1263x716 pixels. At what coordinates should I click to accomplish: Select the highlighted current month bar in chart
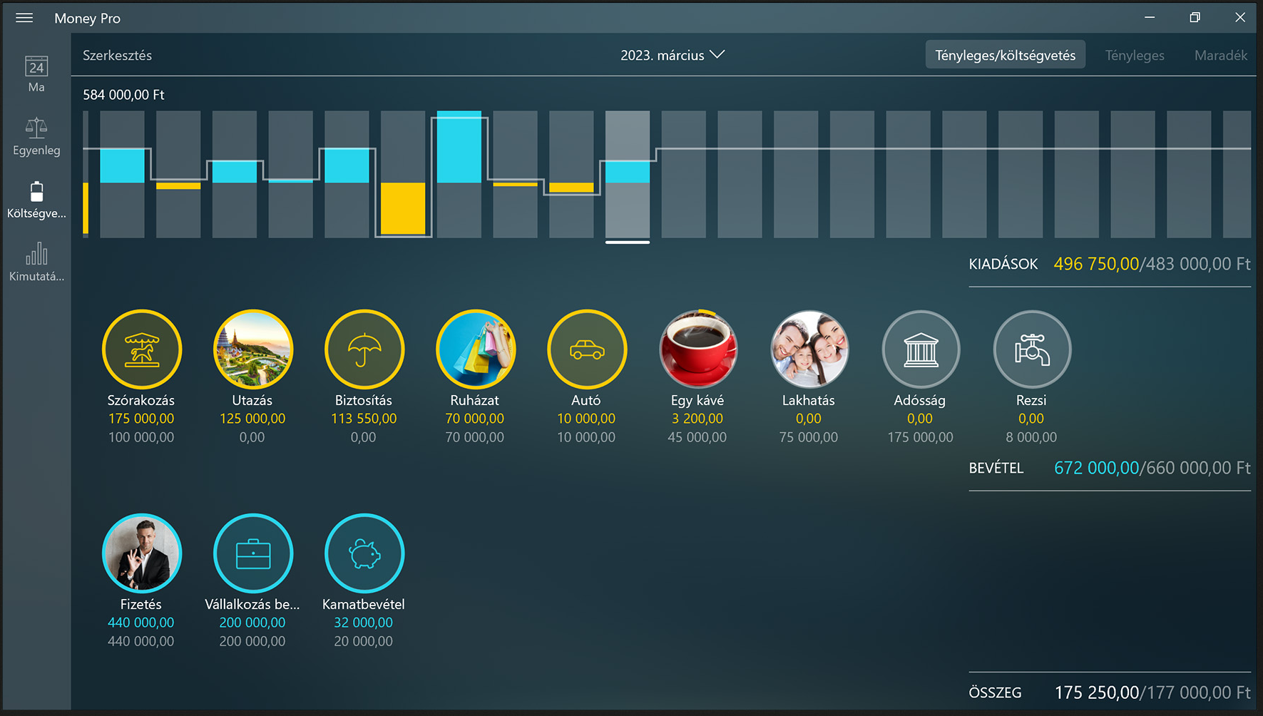click(x=628, y=175)
